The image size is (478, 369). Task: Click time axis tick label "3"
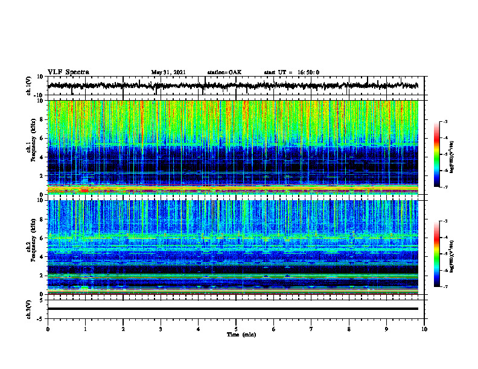point(161,329)
